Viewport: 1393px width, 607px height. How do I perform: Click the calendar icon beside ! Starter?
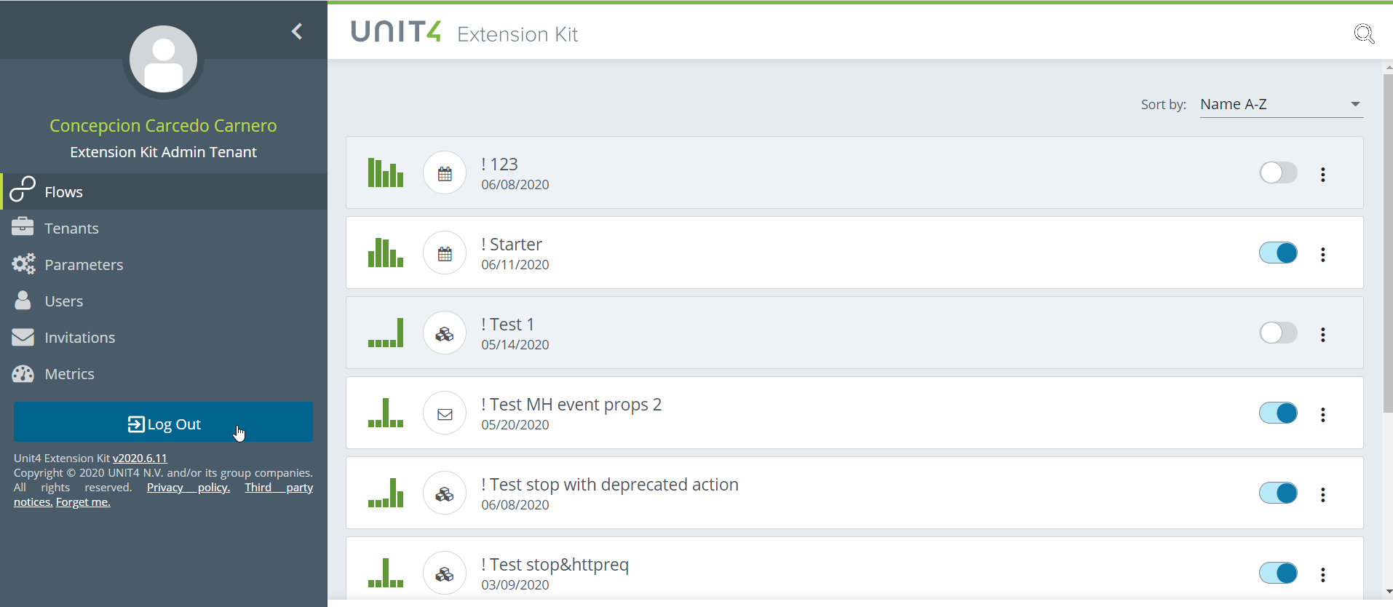click(445, 253)
